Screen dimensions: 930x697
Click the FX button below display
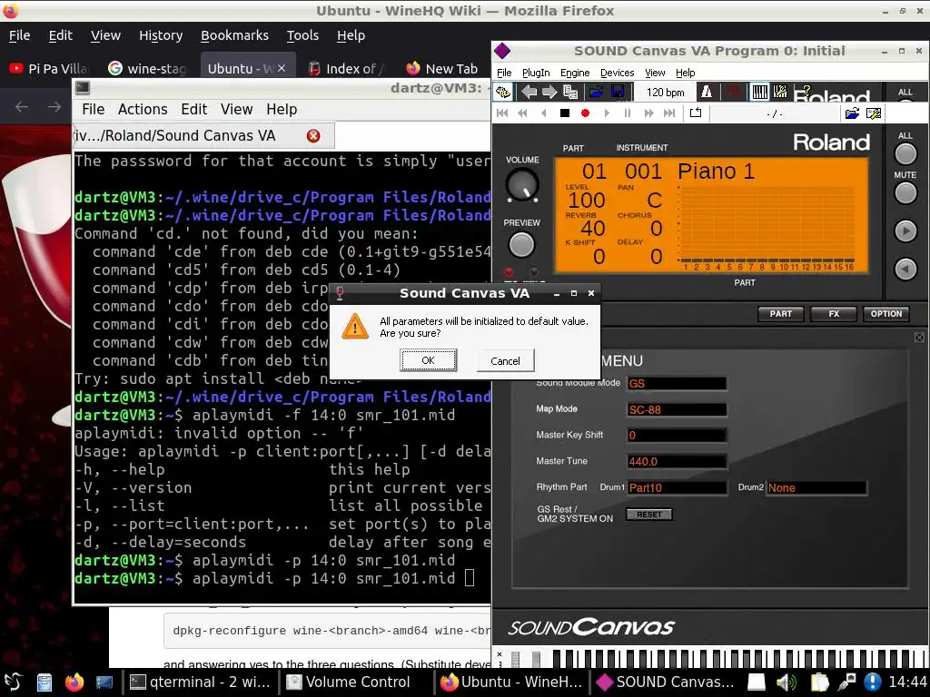point(834,313)
